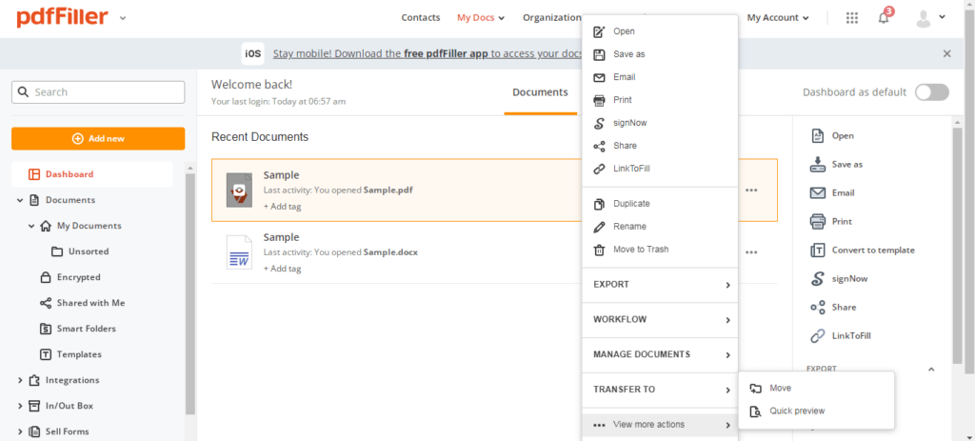Select Quick preview in the submenu

[x=816, y=411]
